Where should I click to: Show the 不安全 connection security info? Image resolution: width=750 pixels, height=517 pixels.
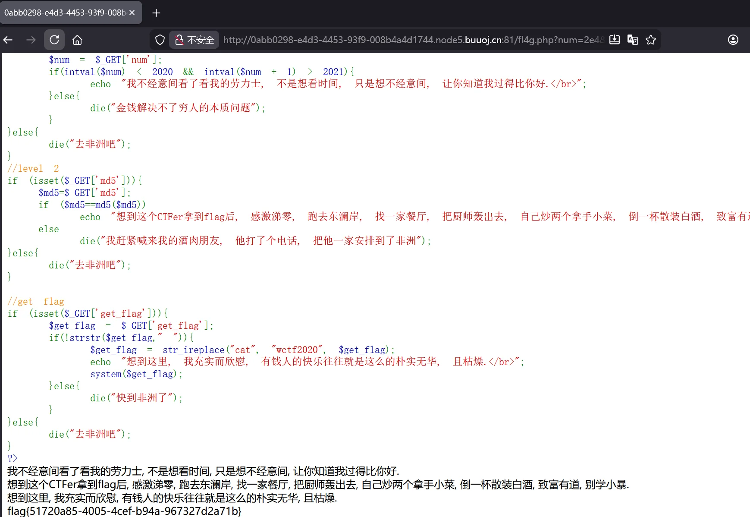[x=195, y=40]
